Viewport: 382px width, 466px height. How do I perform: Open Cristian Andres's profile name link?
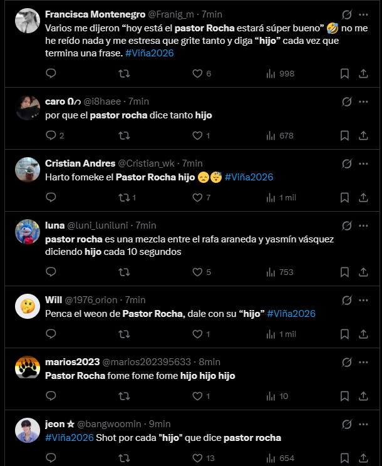80,163
